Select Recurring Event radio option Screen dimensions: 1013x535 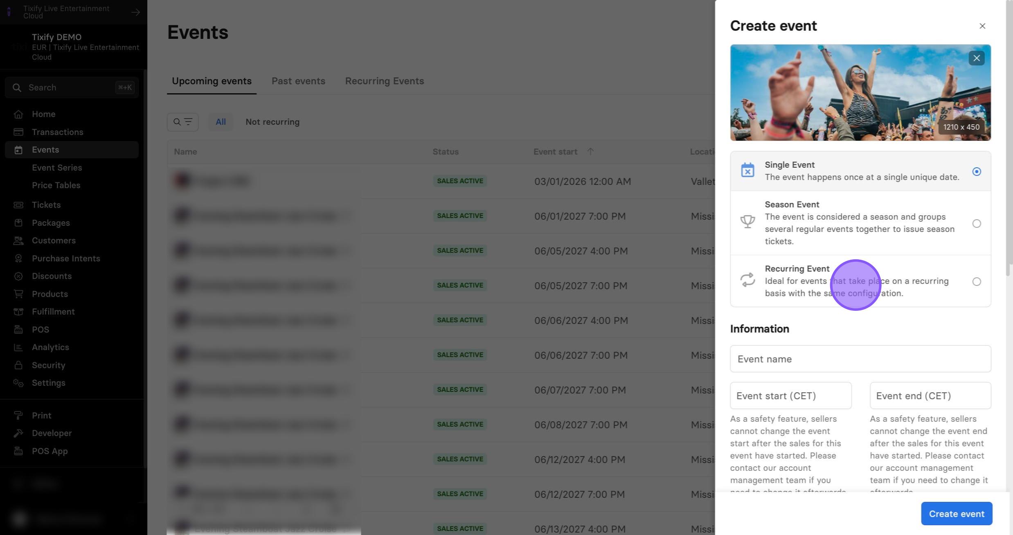pos(977,281)
